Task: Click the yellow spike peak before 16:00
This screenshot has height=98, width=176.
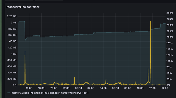Action: click(x=25, y=51)
